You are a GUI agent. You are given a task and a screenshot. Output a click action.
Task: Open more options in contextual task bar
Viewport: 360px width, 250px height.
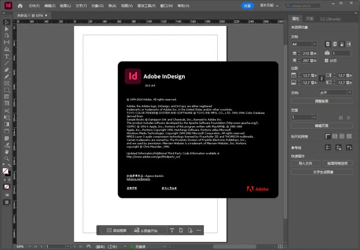pyautogui.click(x=199, y=230)
